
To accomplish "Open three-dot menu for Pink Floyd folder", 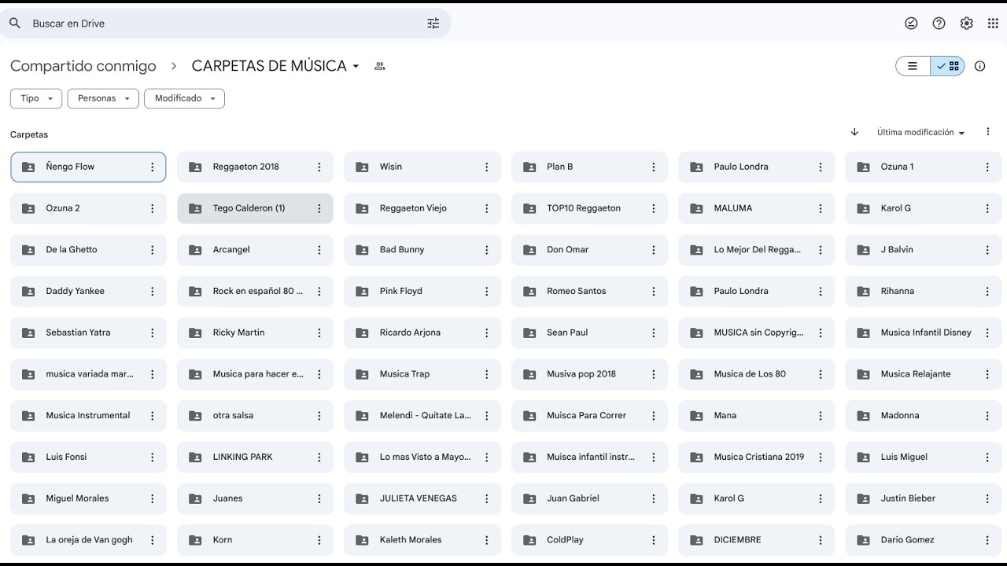I will coord(486,291).
